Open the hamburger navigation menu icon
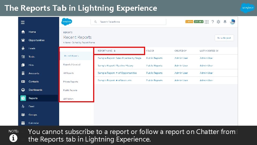The width and height of the screenshot is (257, 145). coord(23,22)
